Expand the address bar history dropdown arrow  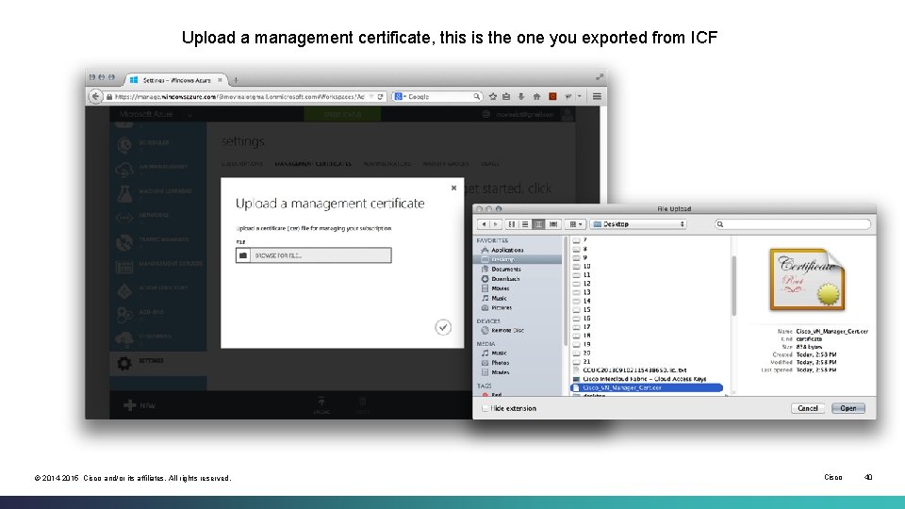click(x=371, y=96)
